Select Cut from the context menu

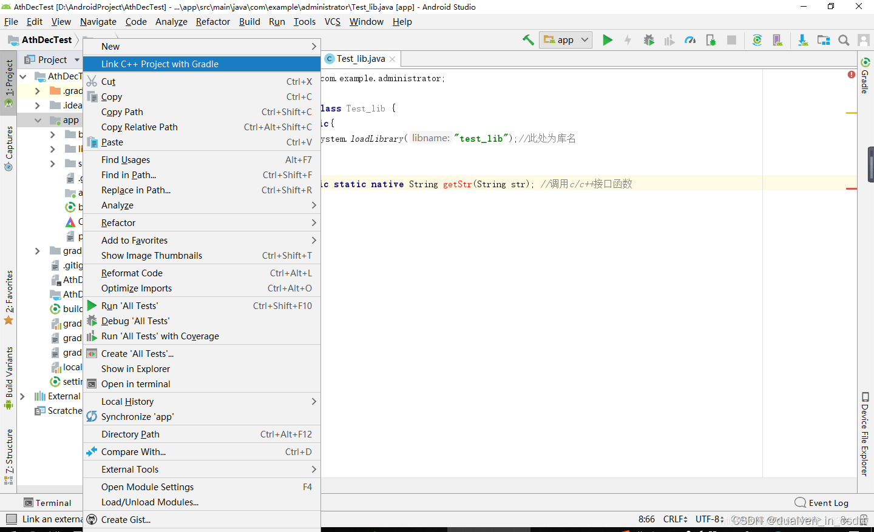(x=202, y=82)
